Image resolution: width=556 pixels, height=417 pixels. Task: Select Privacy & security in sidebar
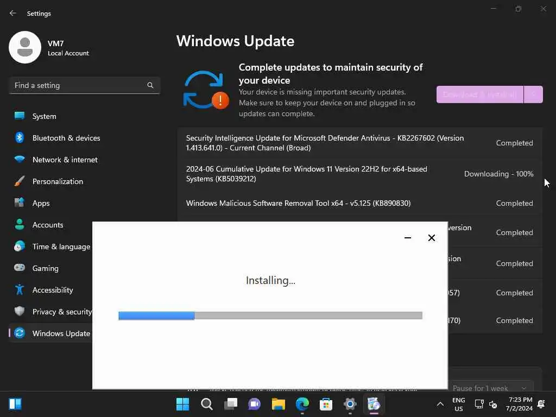point(62,312)
